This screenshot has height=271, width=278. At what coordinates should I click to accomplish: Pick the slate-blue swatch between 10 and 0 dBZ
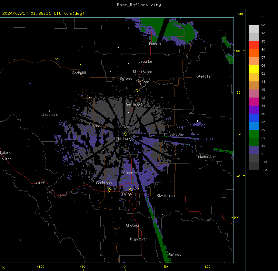253,150
